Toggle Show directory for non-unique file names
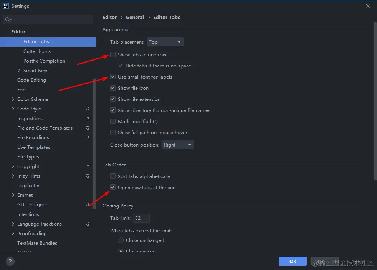The width and height of the screenshot is (377, 270). coord(113,110)
